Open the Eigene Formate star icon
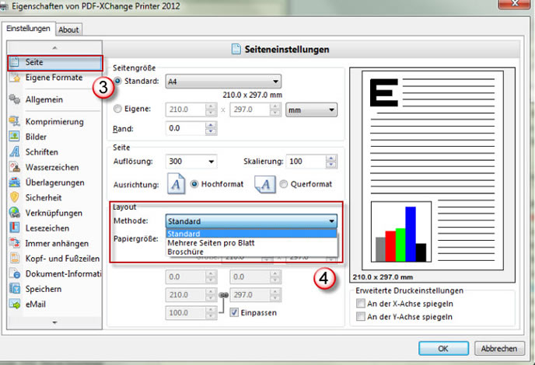 [15, 78]
